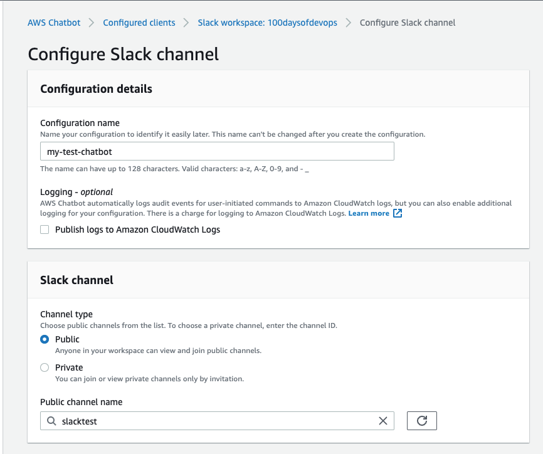Refresh the public channel list
543x454 pixels.
(421, 421)
